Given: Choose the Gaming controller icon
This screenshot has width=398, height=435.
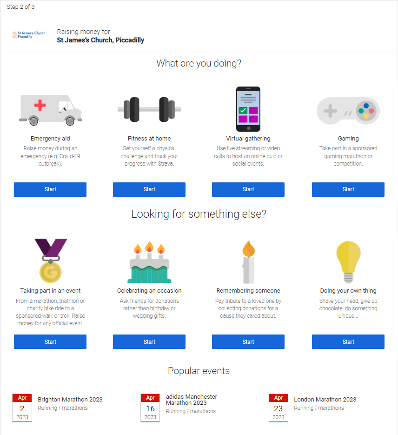Looking at the screenshot, I should [x=348, y=111].
